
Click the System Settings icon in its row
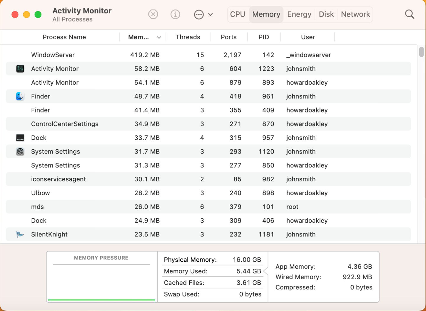point(20,151)
